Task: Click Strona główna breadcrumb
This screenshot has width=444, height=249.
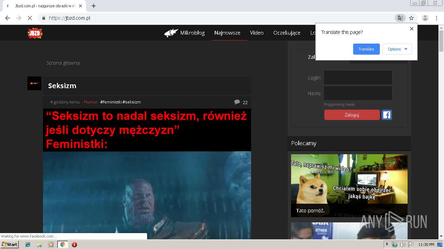Action: point(63,63)
